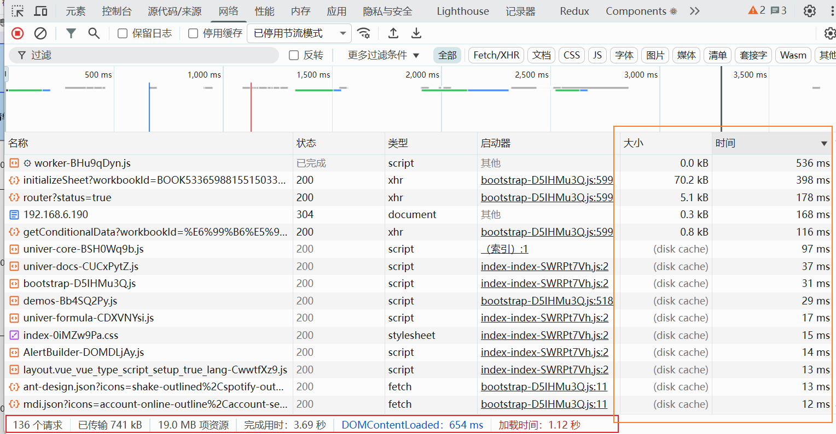The width and height of the screenshot is (836, 434).
Task: Click index-0iMZw9Pa.css stylesheet icon
Action: tap(14, 335)
